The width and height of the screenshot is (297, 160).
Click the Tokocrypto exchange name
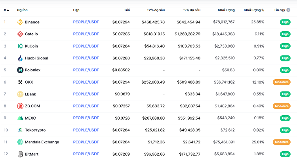coord(36,130)
